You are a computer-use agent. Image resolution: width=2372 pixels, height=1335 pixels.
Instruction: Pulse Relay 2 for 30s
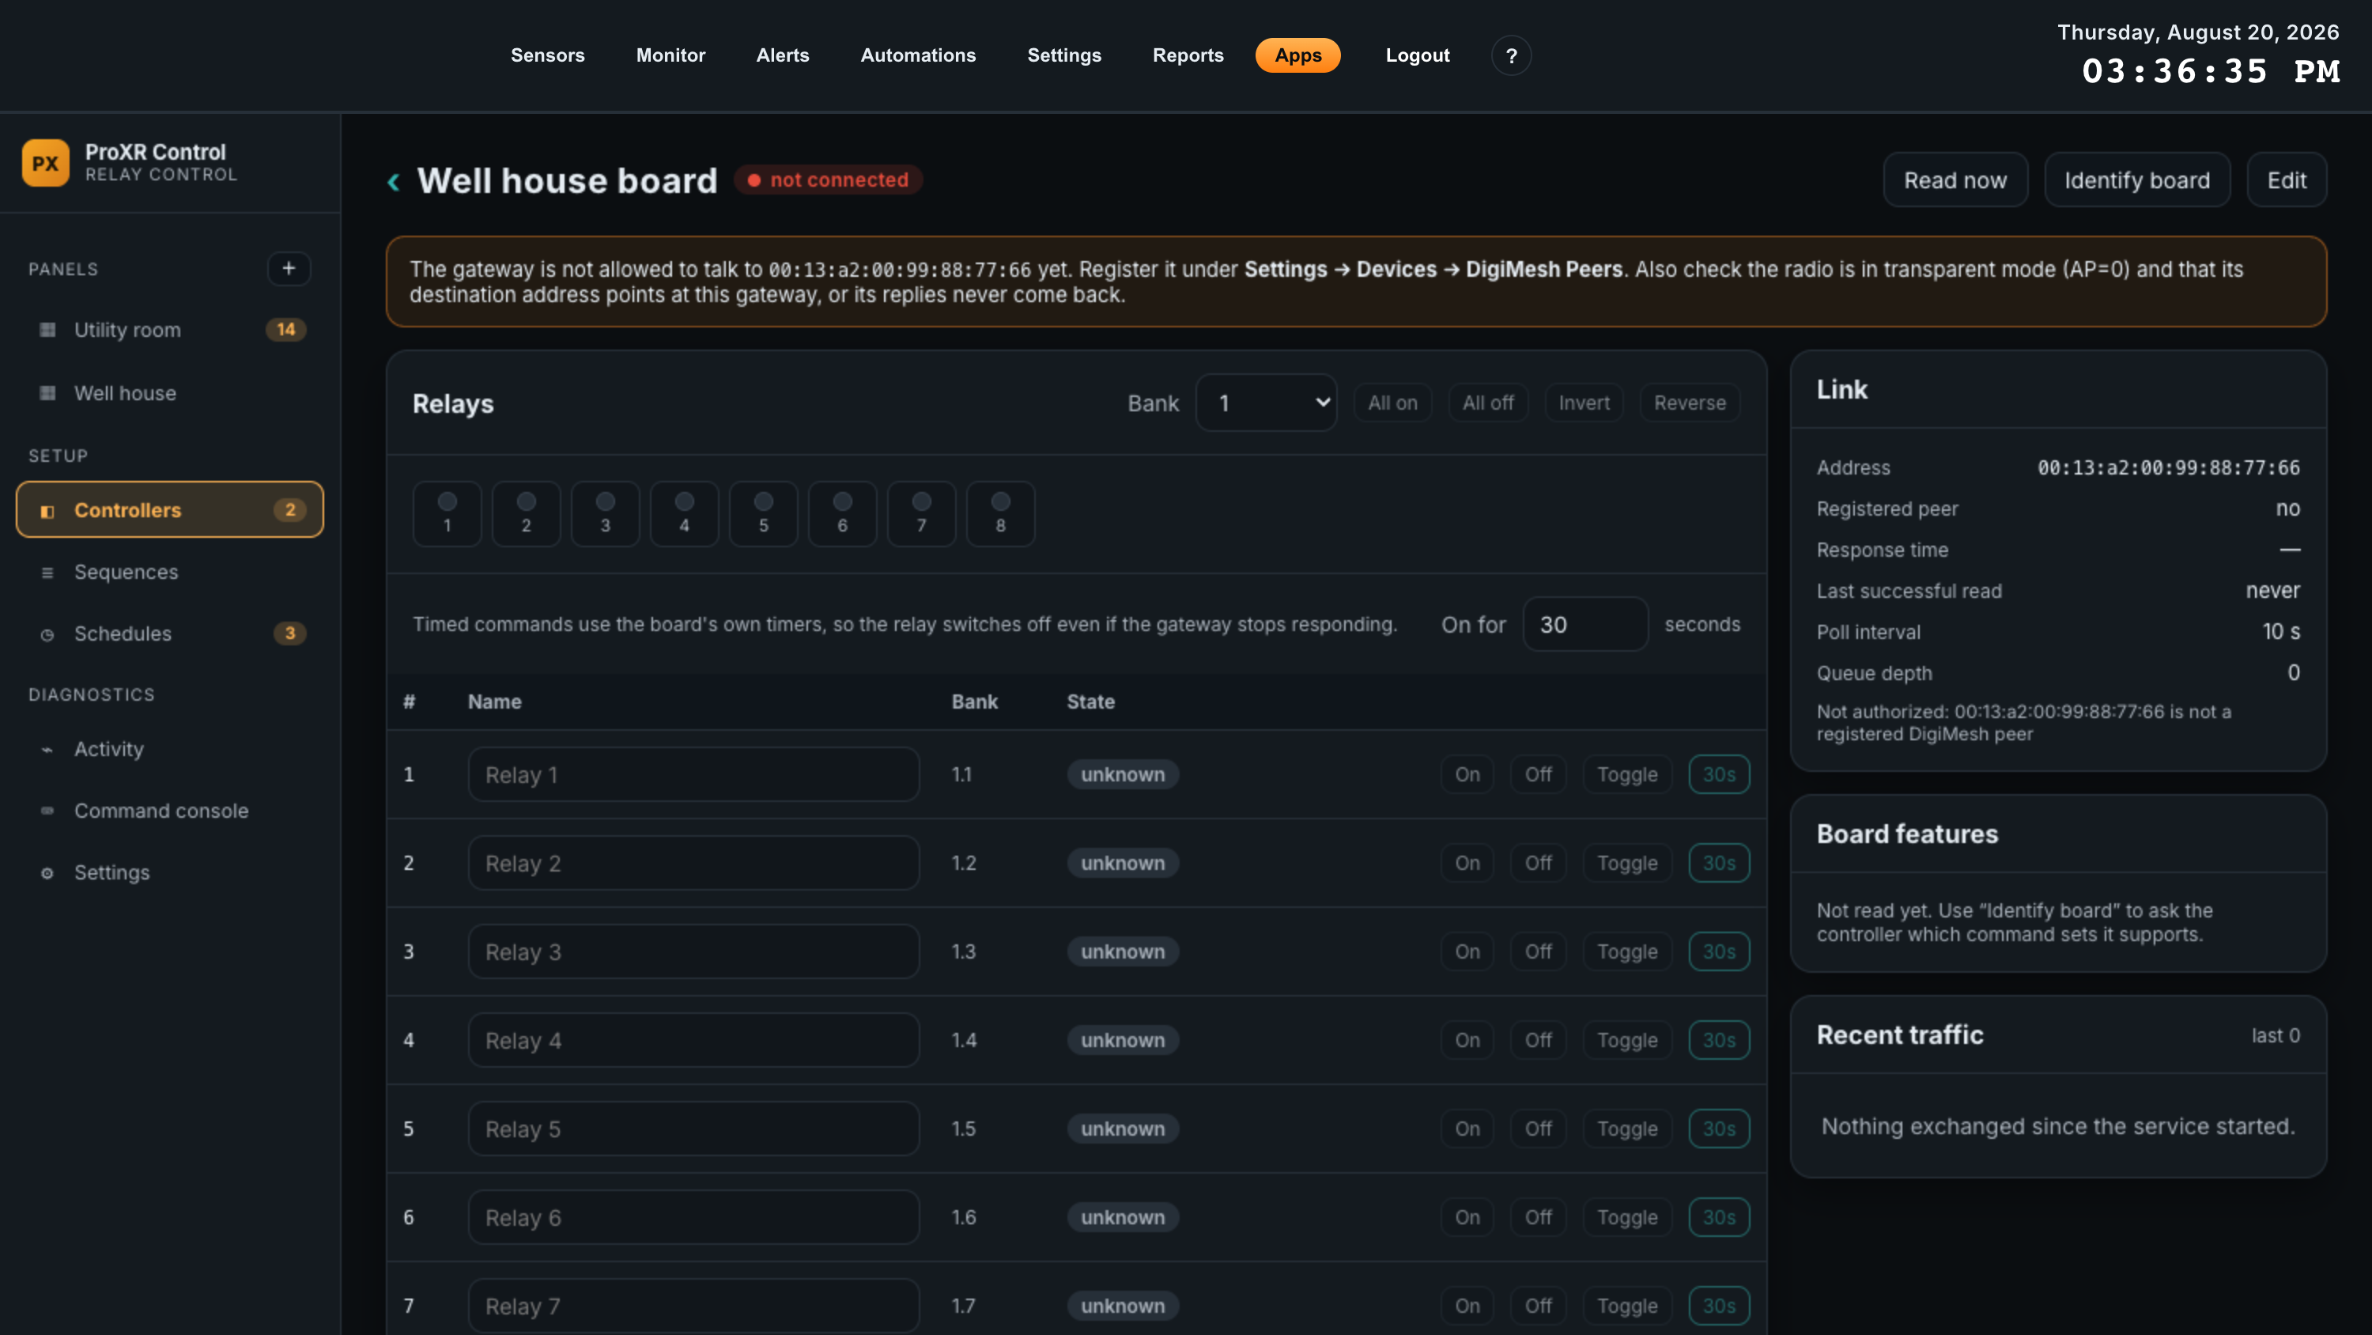click(x=1719, y=864)
